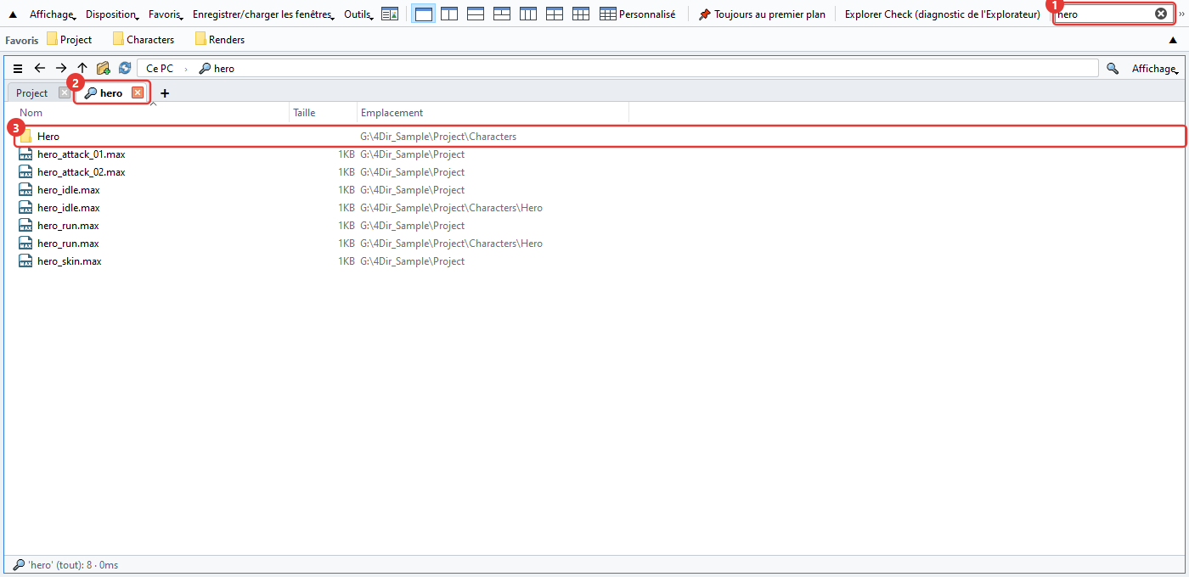Create a new folder with the folder-plus icon
This screenshot has width=1189, height=577.
(104, 69)
